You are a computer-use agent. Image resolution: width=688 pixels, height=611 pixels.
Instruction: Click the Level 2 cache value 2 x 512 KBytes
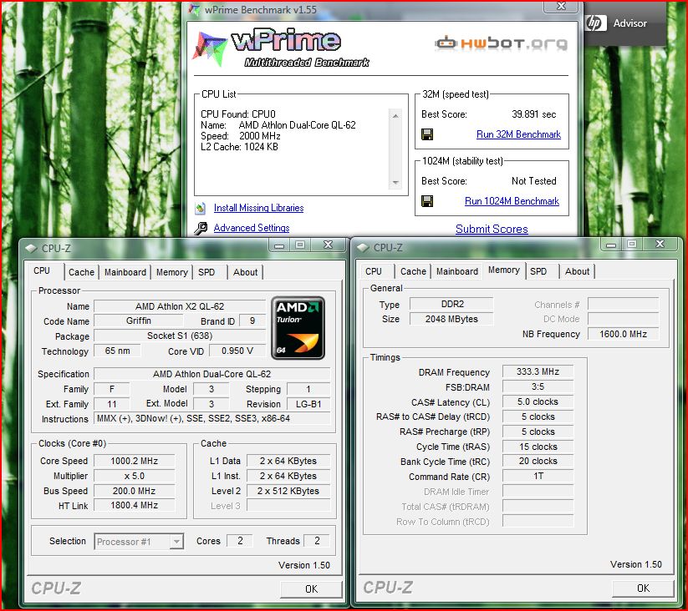point(288,491)
